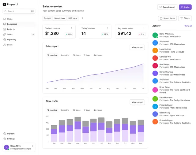Click the Dashboard chart icon
Screen dimensions: 196x155
click(x=5, y=24)
